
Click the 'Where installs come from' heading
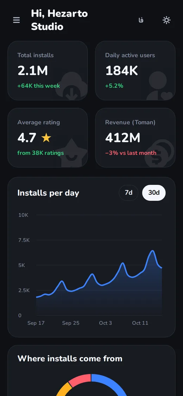70,358
